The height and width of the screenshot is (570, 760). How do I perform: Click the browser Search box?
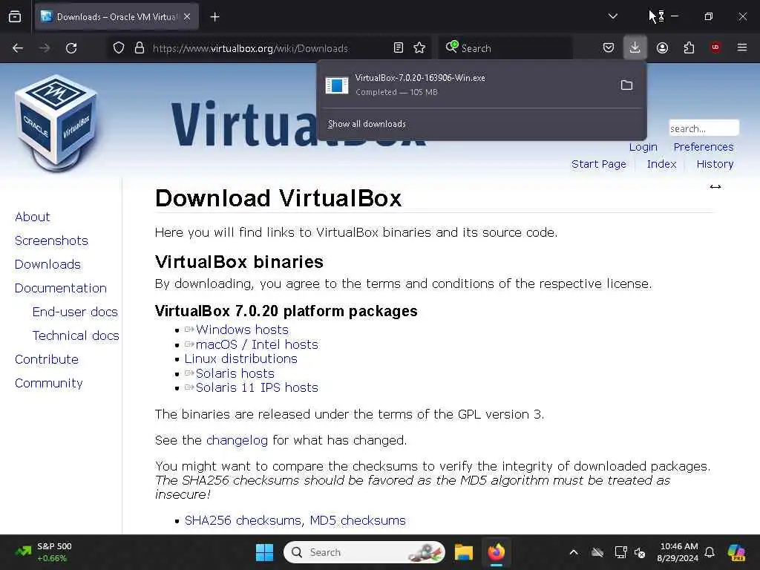pos(506,48)
